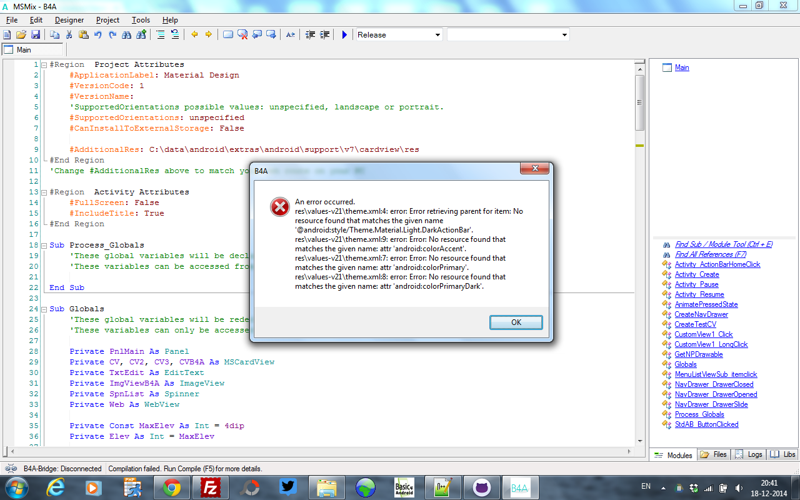Collapse the Sub Globals block
The image size is (800, 500).
[x=44, y=309]
